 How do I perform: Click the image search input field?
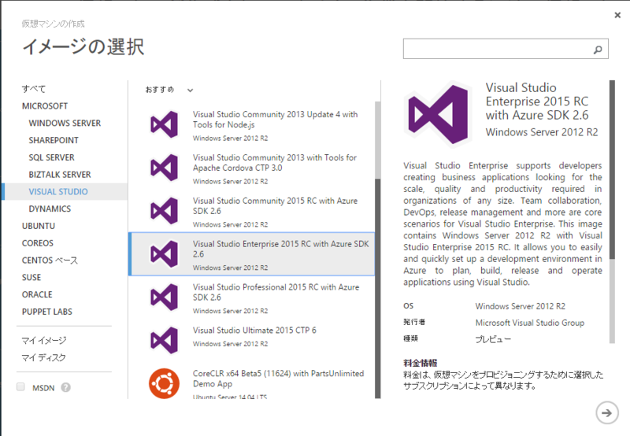tap(506, 49)
